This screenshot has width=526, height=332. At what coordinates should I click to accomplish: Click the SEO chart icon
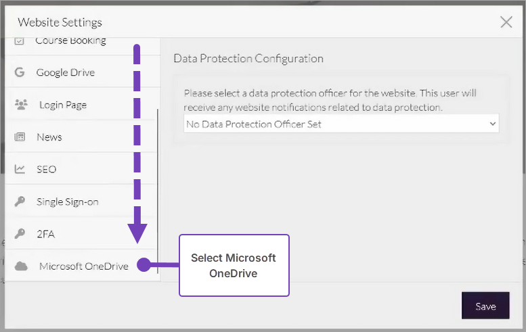coord(20,169)
